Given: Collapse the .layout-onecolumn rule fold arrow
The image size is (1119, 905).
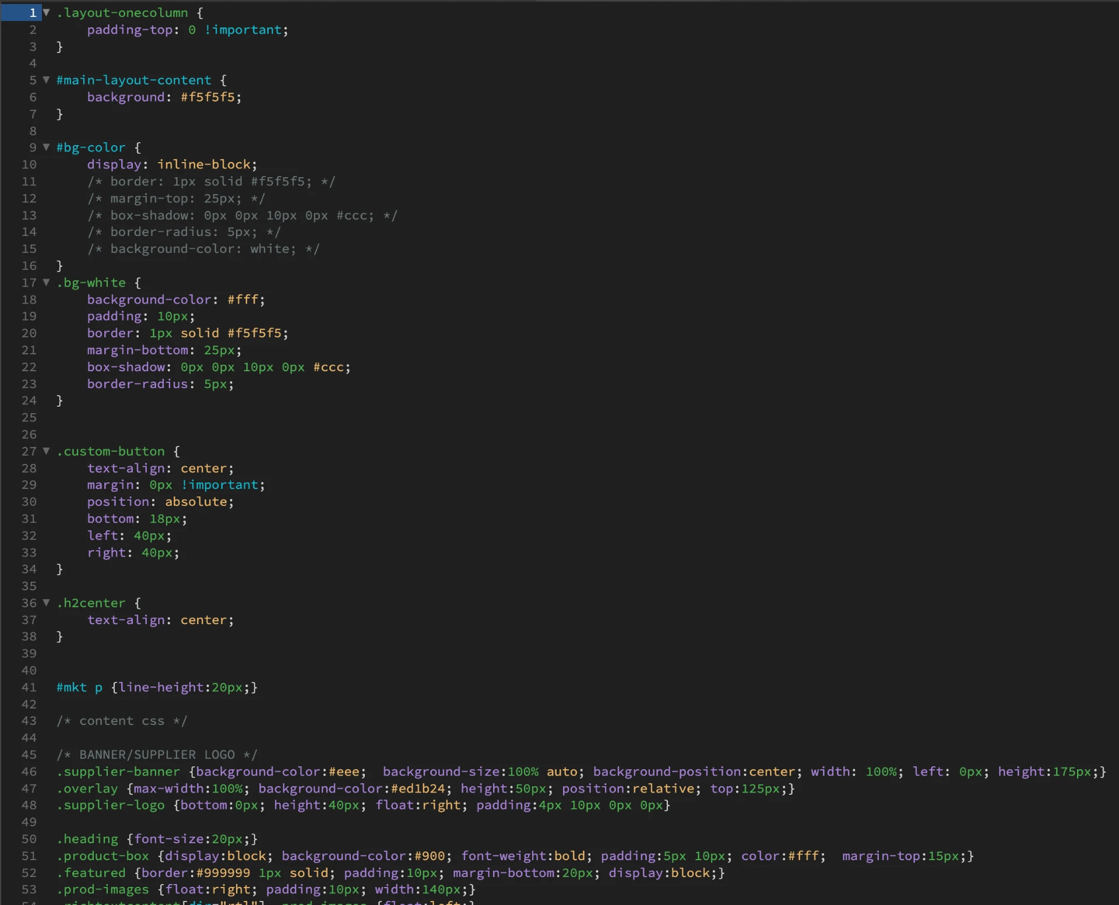Looking at the screenshot, I should pyautogui.click(x=46, y=12).
